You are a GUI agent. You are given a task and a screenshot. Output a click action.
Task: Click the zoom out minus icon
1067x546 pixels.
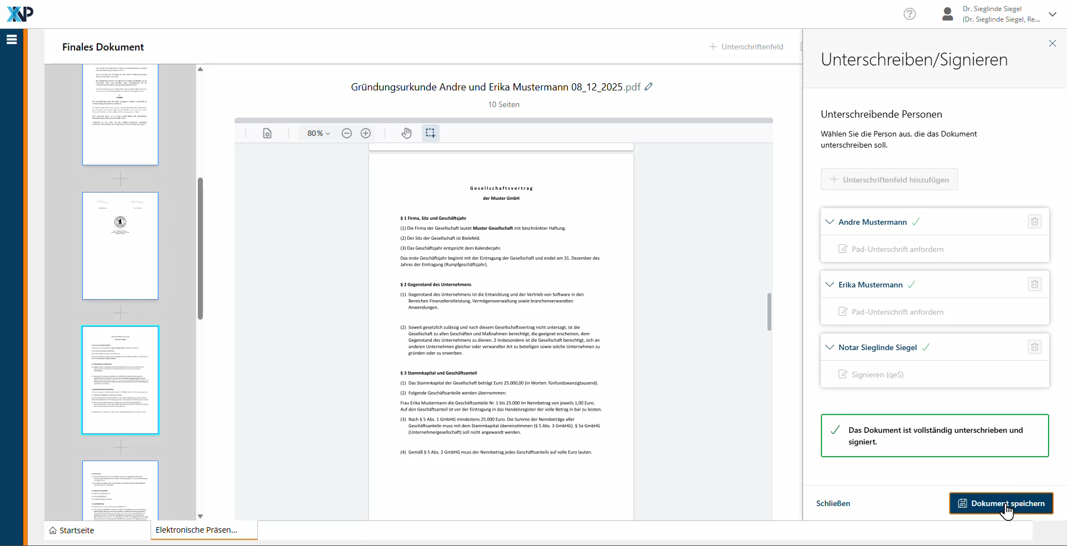[347, 133]
